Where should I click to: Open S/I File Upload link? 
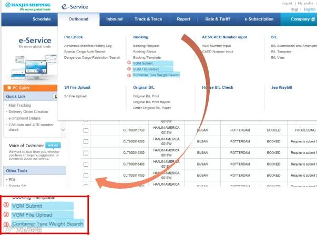pyautogui.click(x=75, y=96)
